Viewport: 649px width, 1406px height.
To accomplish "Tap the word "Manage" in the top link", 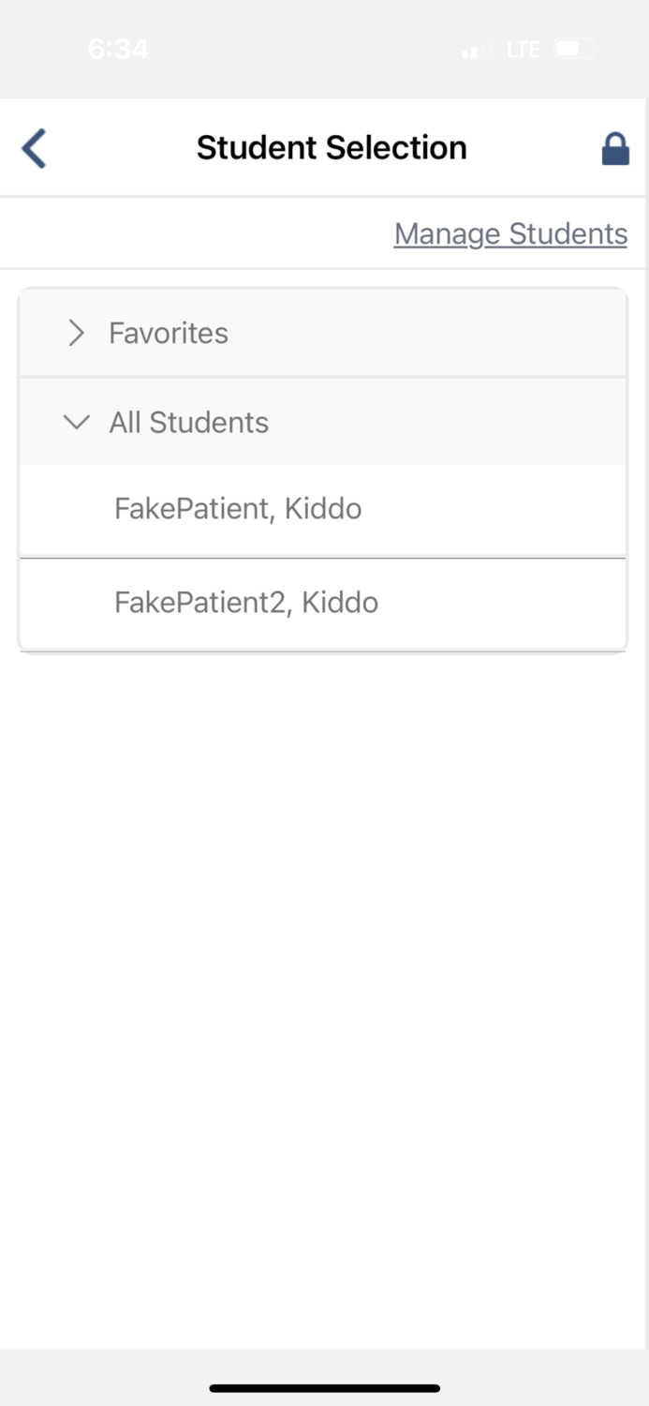I will click(448, 233).
